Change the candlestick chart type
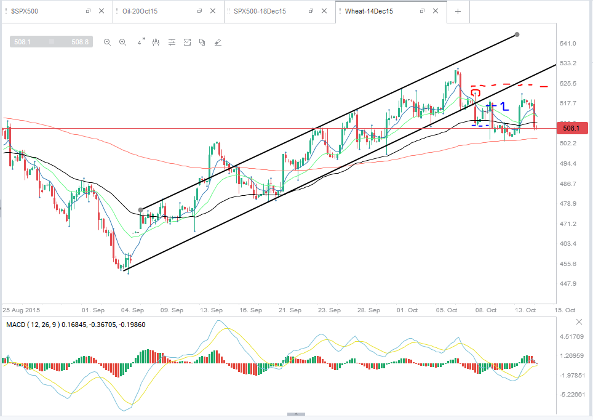 156,42
